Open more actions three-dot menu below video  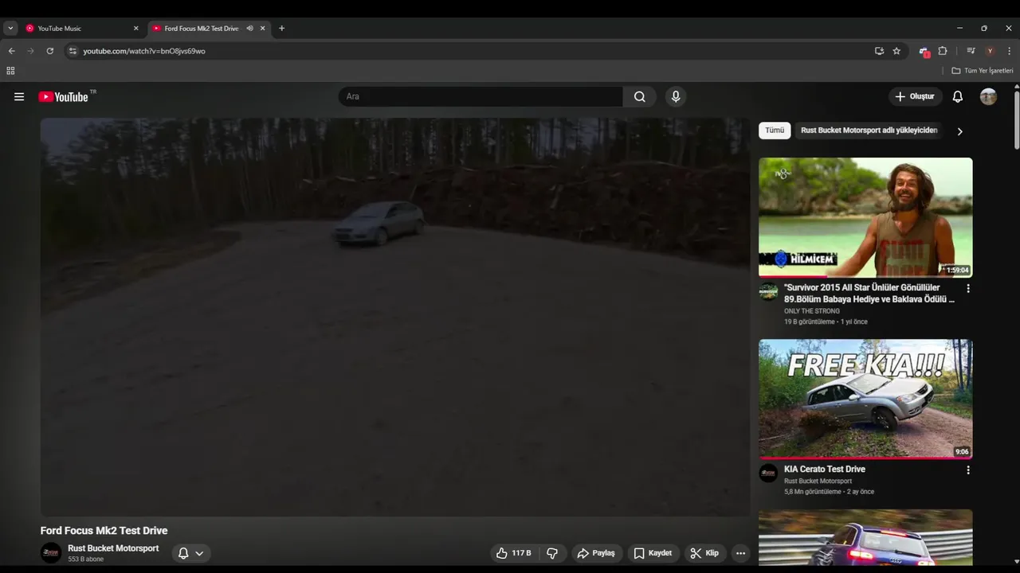pos(740,553)
